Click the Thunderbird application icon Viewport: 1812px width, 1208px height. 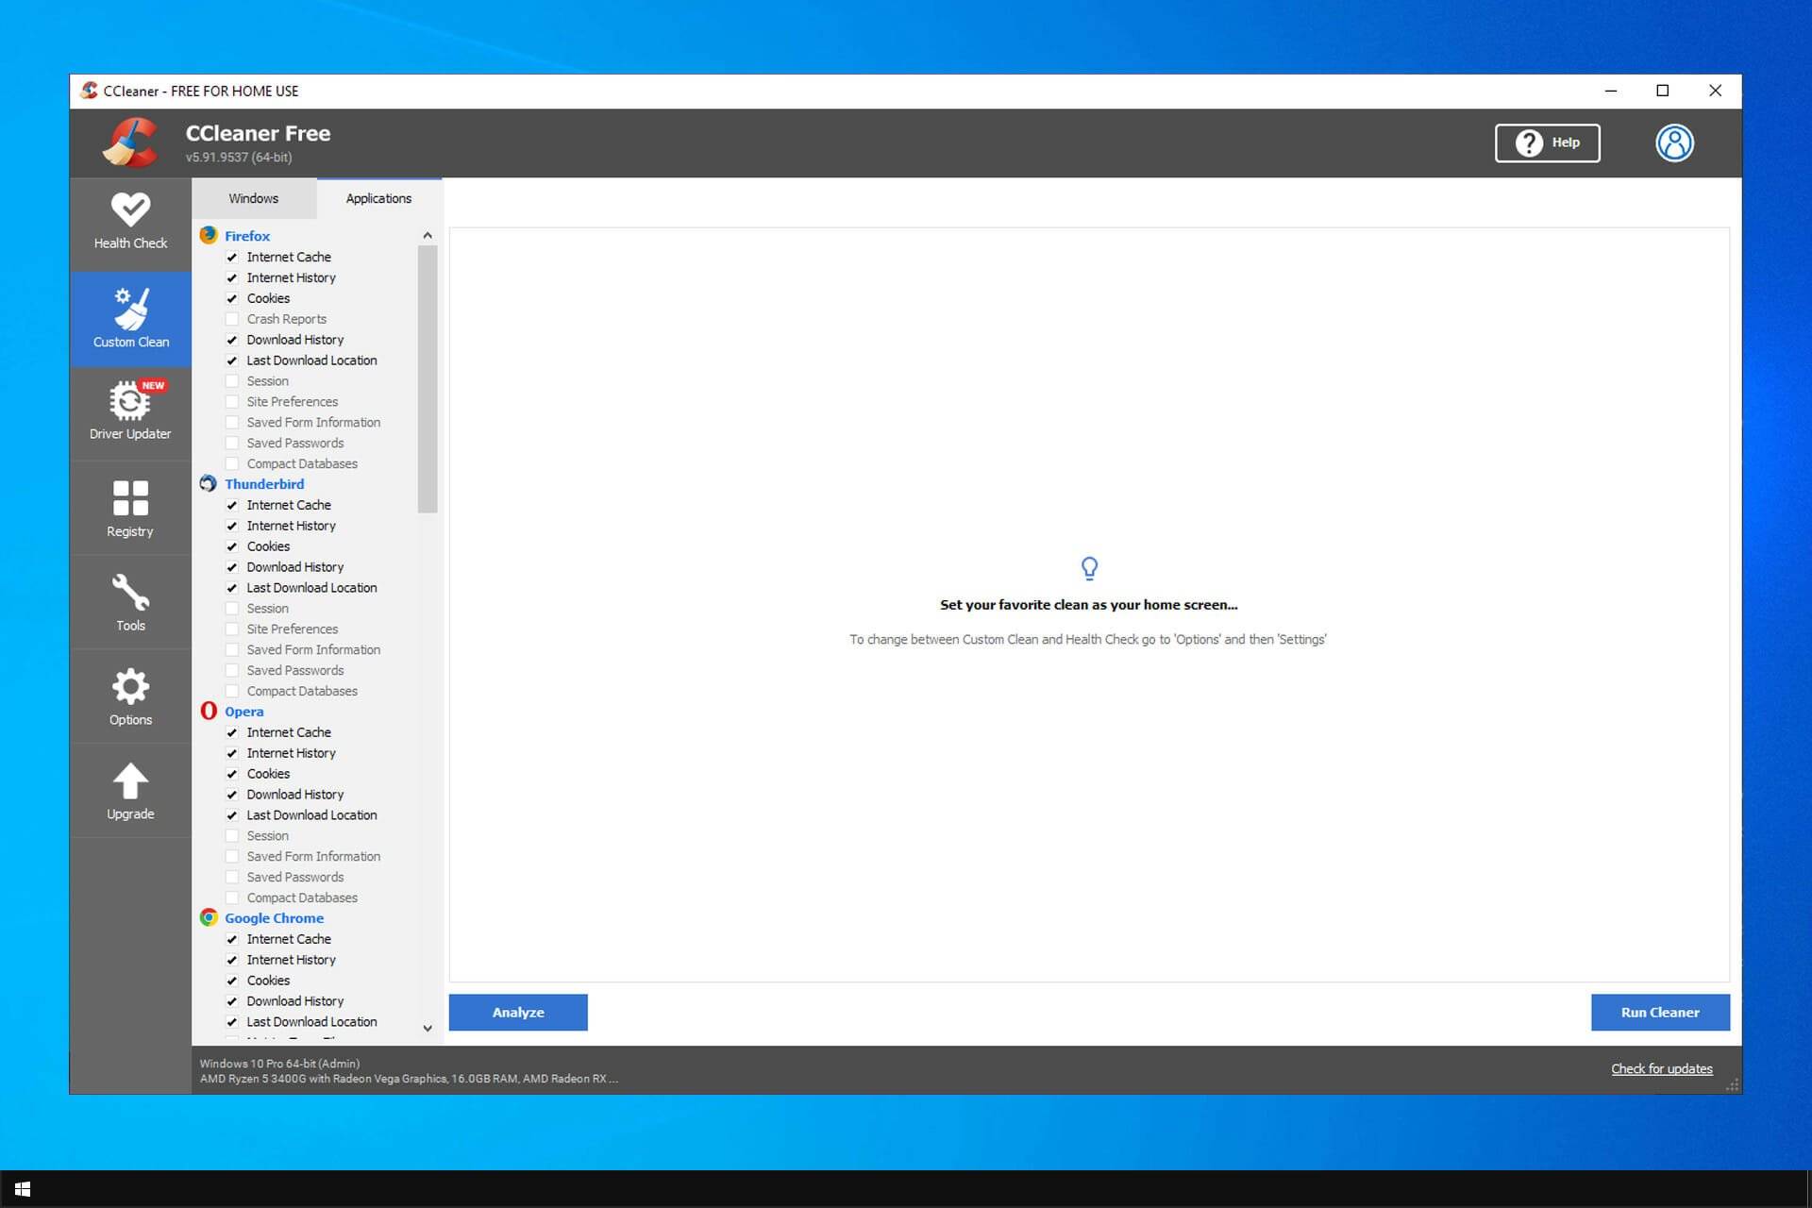[209, 483]
